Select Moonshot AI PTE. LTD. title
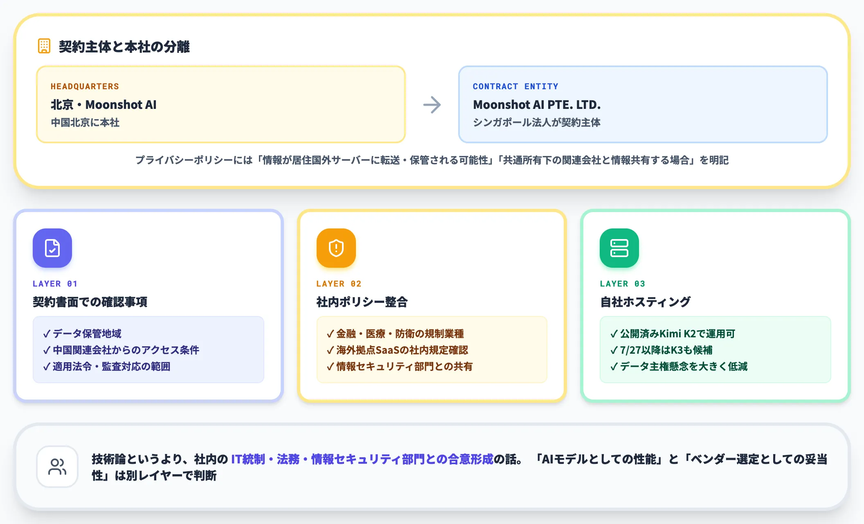This screenshot has width=864, height=524. pyautogui.click(x=537, y=105)
